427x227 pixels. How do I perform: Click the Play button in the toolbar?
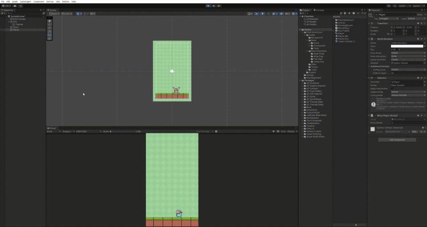[208, 6]
